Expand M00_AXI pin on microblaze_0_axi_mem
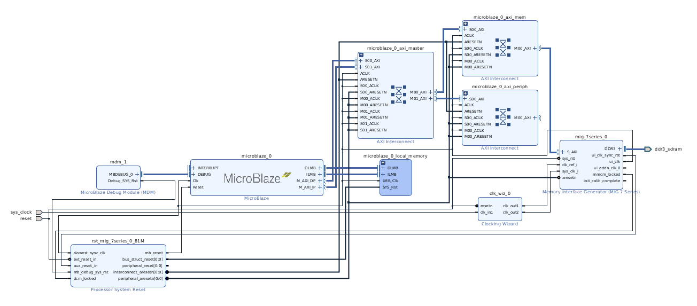The image size is (697, 306). pos(535,48)
